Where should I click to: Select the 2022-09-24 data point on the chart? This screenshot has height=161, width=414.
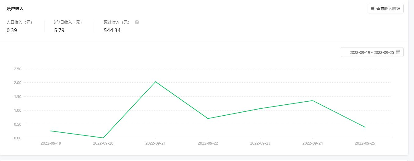click(x=312, y=100)
